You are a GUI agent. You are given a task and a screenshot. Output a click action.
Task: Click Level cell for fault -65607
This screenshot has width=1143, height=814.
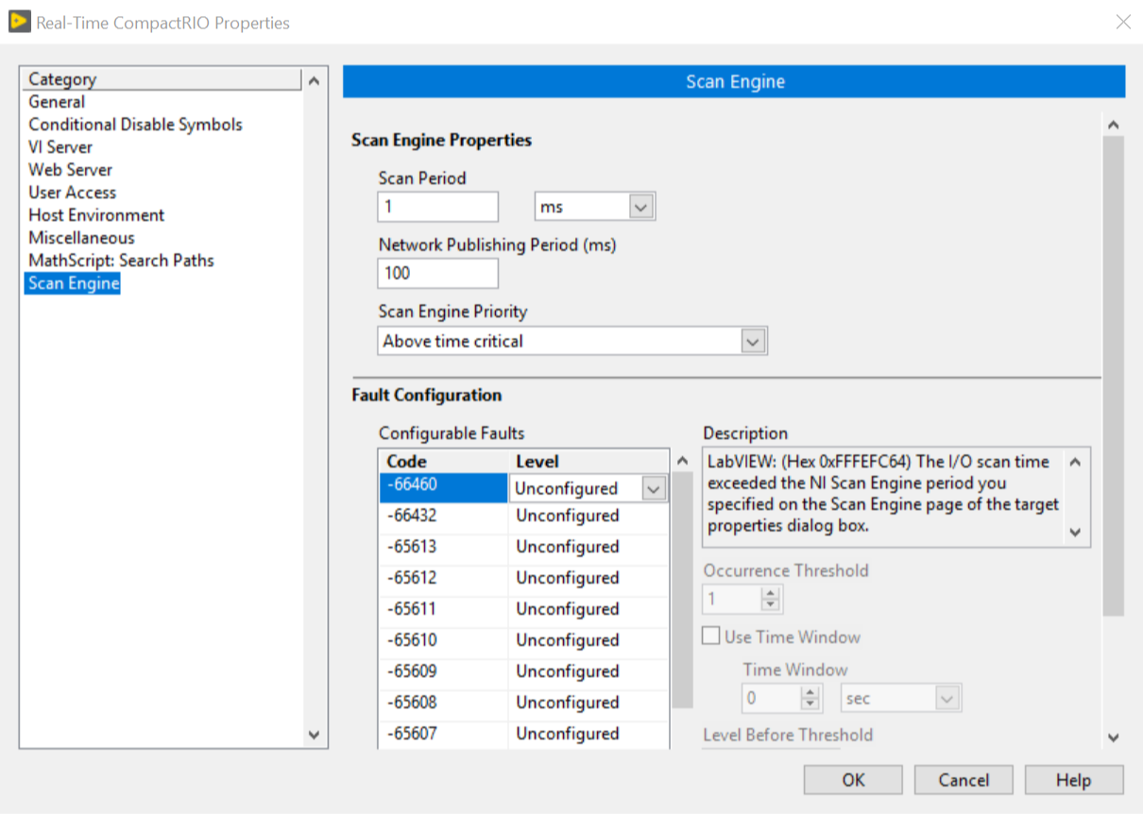click(x=589, y=734)
